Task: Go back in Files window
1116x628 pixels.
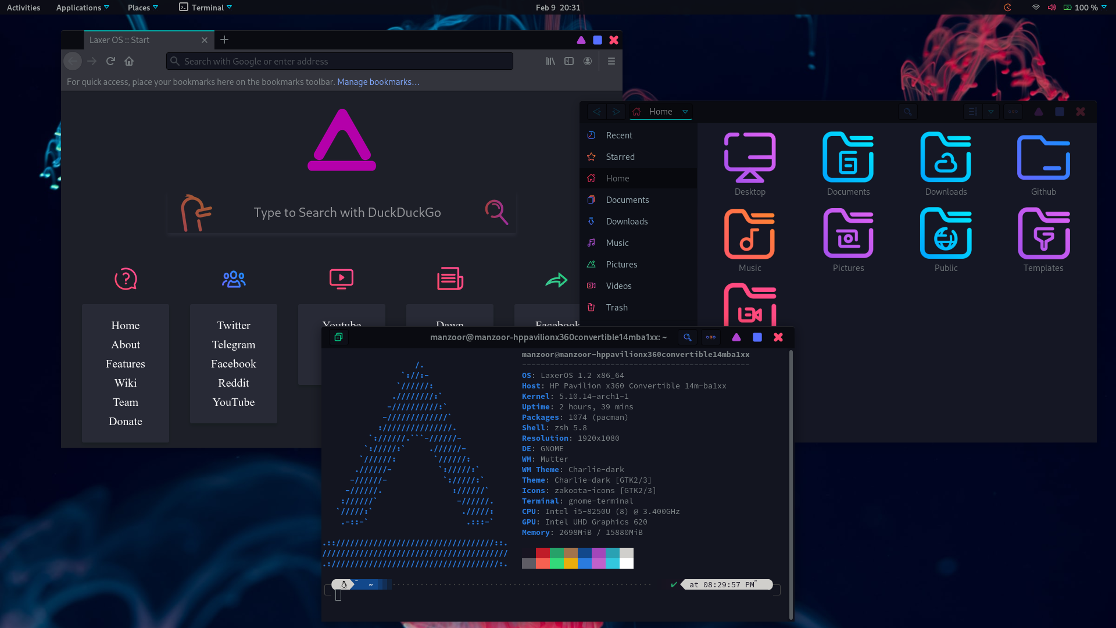Action: [x=597, y=112]
